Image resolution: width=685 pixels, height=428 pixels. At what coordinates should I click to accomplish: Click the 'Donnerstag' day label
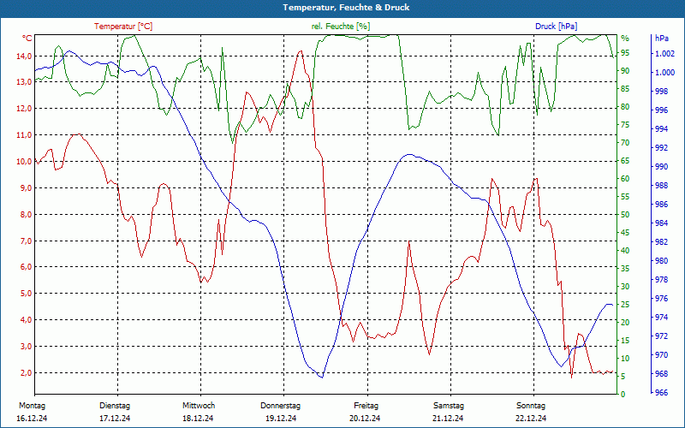(x=281, y=406)
